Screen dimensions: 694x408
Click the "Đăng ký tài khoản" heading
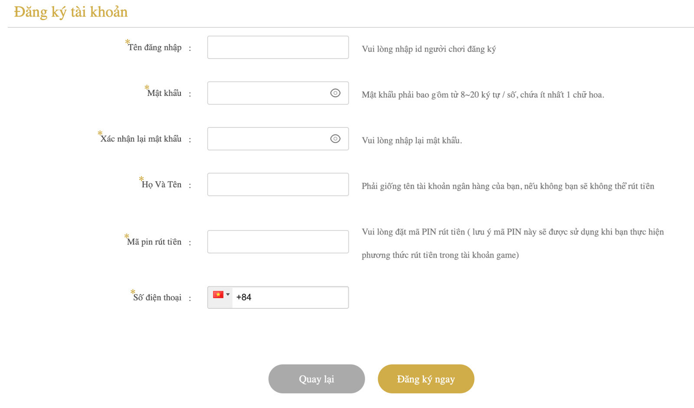tap(71, 12)
